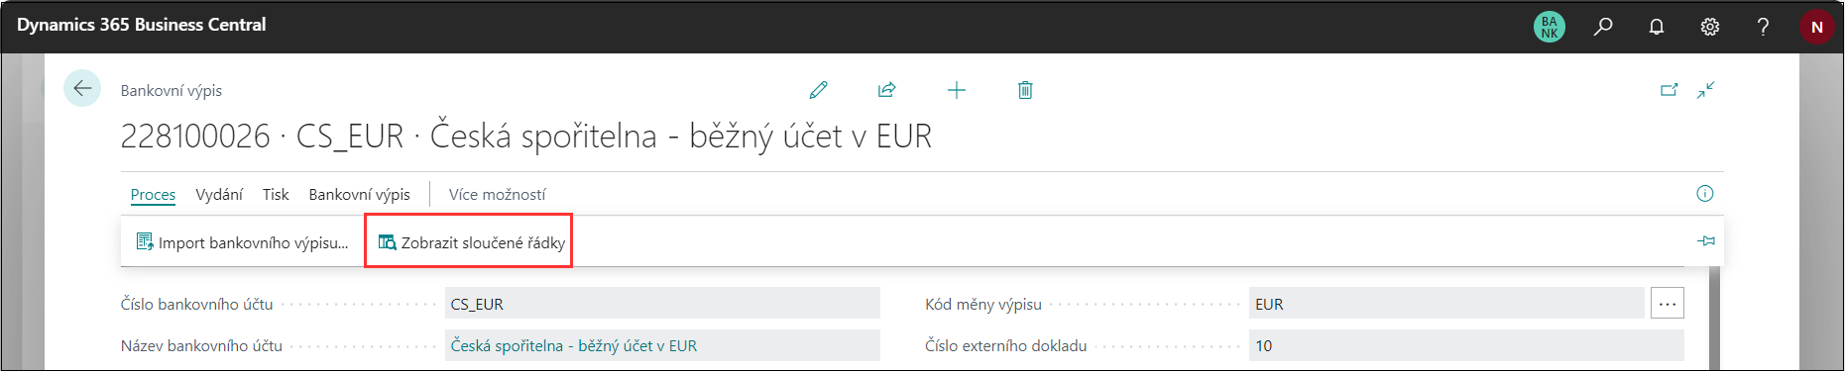Collapse the page with shrink arrows icon
This screenshot has width=1845, height=371.
pos(1706,90)
